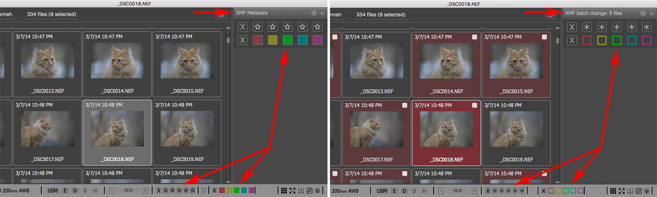This screenshot has height=197, width=657.
Task: Apply first asterisk rating in XMP batch change panel
Action: 587,27
